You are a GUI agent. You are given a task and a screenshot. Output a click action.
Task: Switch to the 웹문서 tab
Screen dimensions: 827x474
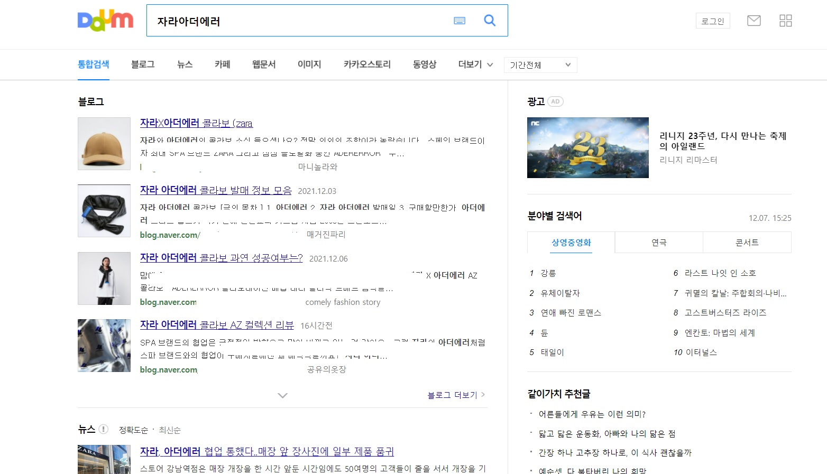click(x=264, y=64)
